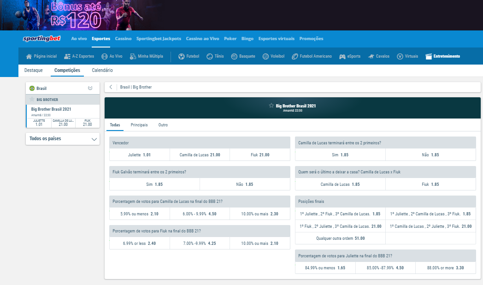Select Voleibol ball icon
The image size is (483, 285).
(x=265, y=56)
